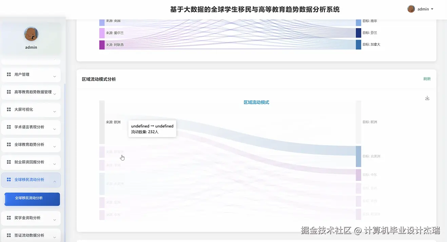Click the admin username in the top header

(423, 9)
